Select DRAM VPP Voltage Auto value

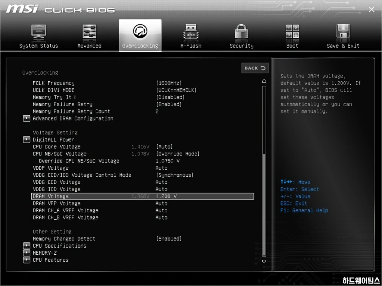click(162, 203)
